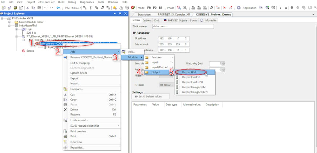Click the Start play triangle icon
The image size is (317, 153).
tap(281, 8)
